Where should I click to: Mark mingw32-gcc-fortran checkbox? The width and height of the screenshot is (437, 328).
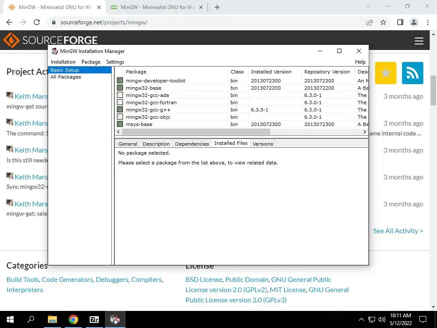pyautogui.click(x=120, y=102)
